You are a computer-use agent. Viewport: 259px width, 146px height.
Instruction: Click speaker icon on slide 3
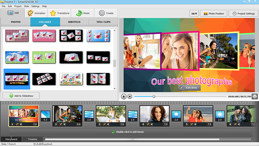coord(108,124)
